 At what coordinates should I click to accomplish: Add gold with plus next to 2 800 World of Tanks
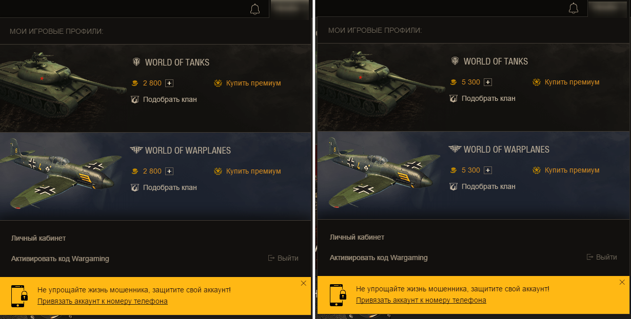pos(169,83)
